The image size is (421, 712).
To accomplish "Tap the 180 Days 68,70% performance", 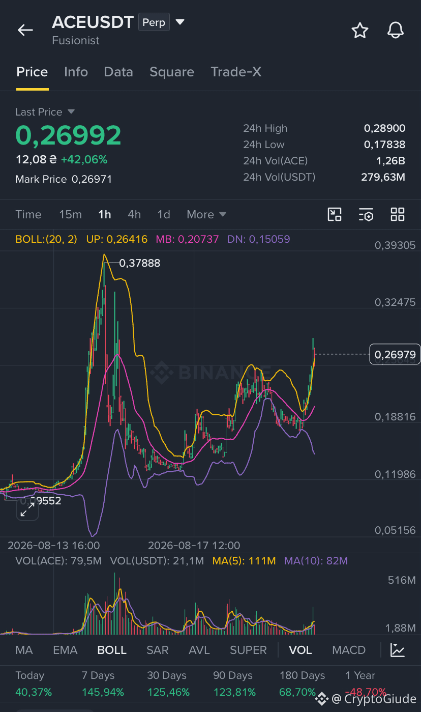I will click(x=302, y=683).
